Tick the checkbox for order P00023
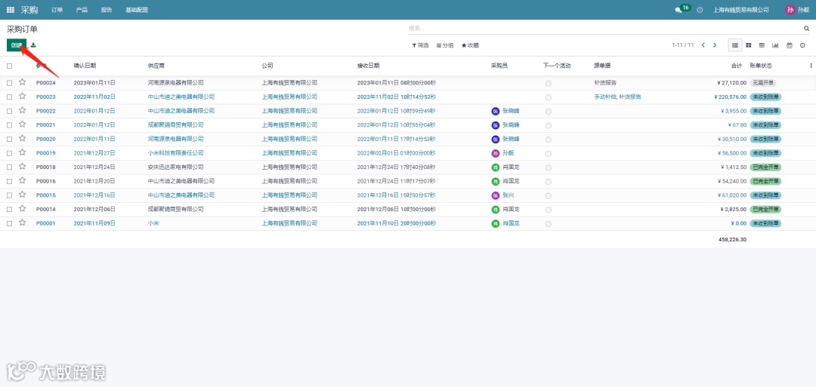Image resolution: width=816 pixels, height=387 pixels. click(x=9, y=97)
